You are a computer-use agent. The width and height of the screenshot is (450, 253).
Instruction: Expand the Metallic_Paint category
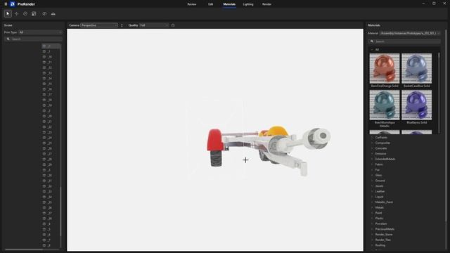pos(372,202)
